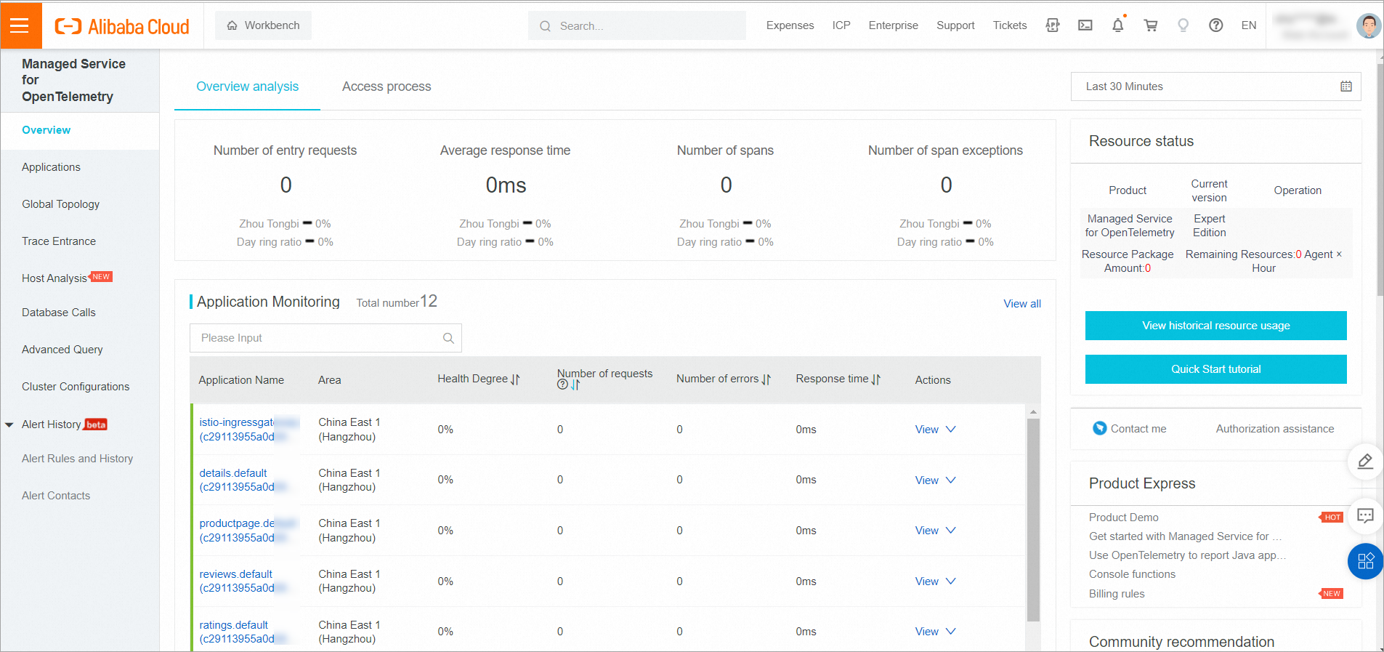Screen dimensions: 1384x652
Task: Click the magnifier in application search box
Action: coord(448,338)
